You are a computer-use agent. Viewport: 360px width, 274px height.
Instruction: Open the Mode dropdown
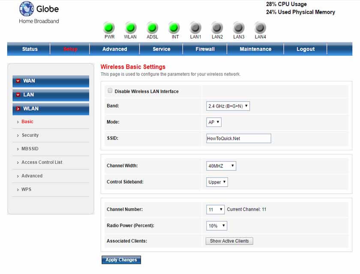213,122
